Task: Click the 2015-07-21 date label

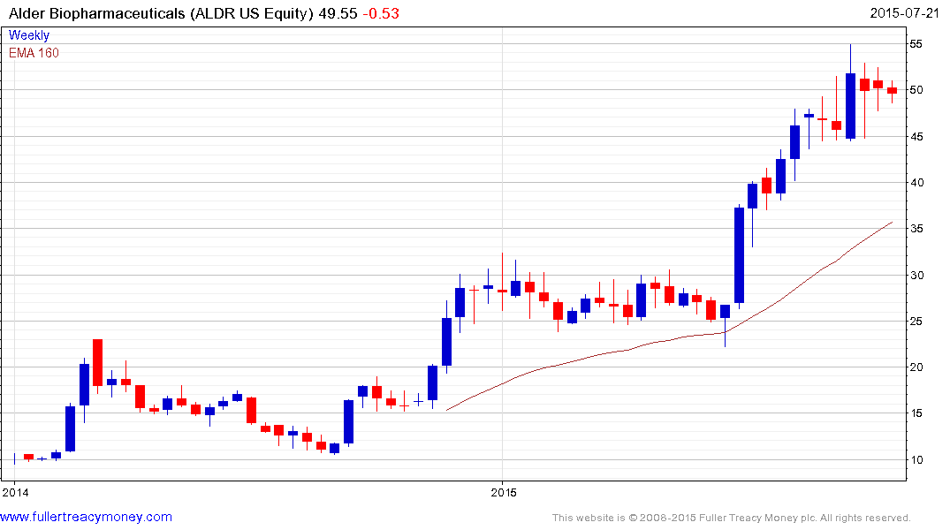Action: (x=904, y=12)
